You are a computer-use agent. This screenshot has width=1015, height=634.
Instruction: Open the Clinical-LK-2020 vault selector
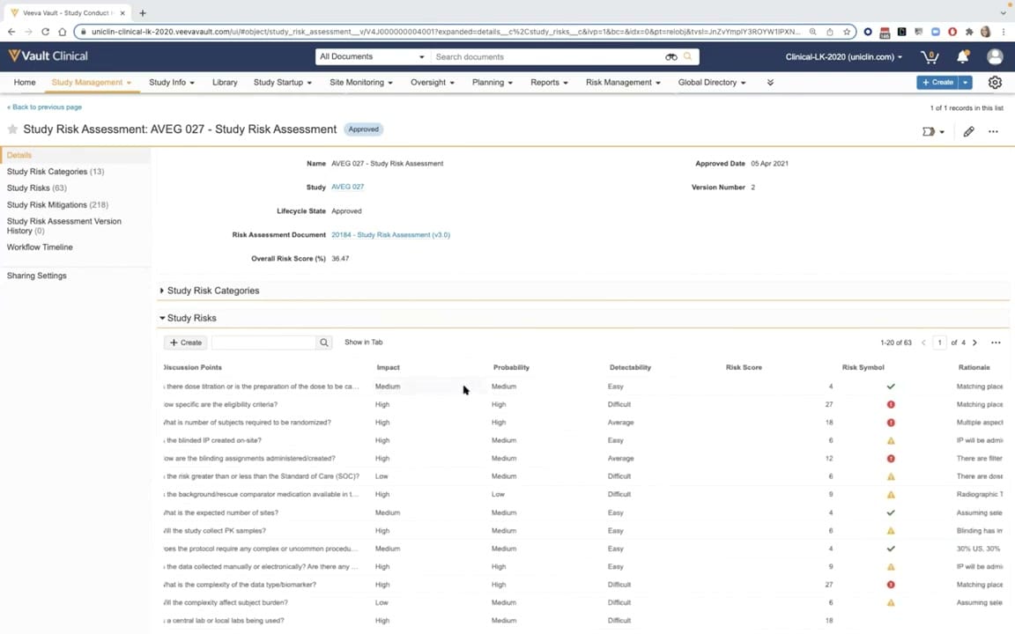coord(843,57)
